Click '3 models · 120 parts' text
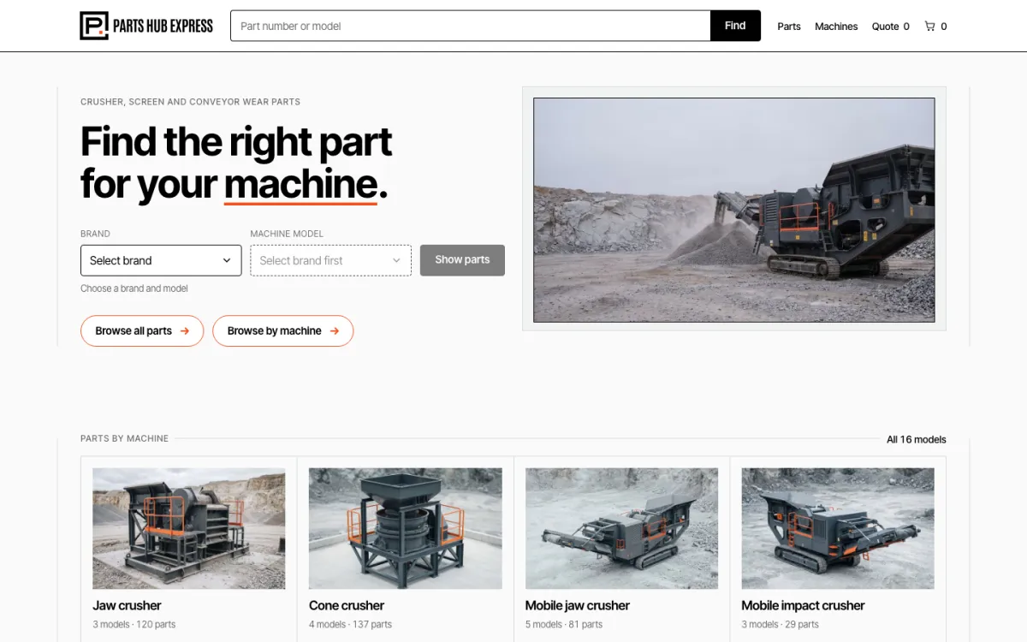This screenshot has width=1027, height=642. click(x=134, y=625)
